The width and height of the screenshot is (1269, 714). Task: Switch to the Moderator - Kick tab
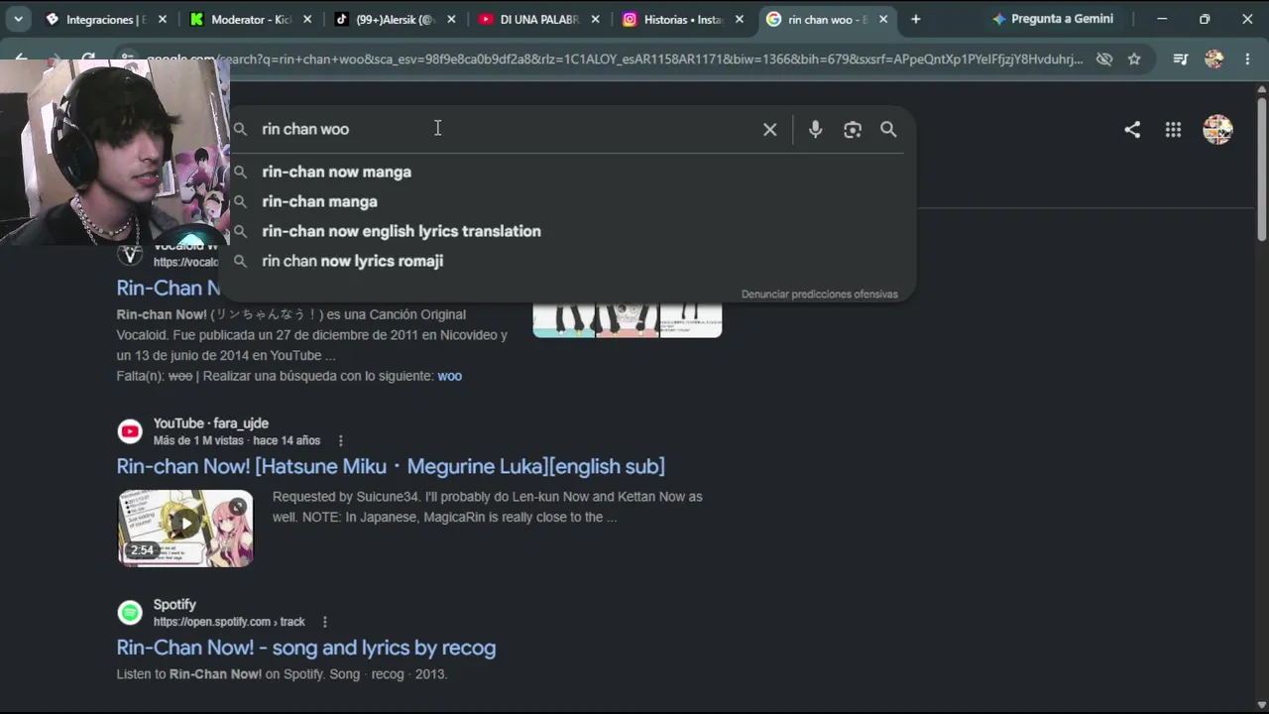pyautogui.click(x=251, y=19)
